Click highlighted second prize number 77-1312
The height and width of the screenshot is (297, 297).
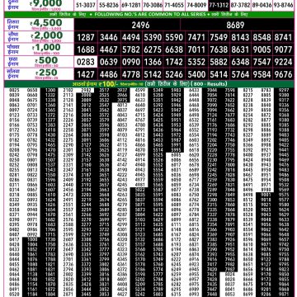tap(219, 5)
